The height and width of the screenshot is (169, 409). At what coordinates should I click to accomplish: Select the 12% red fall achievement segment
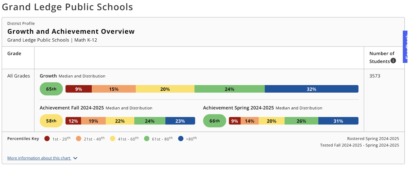pyautogui.click(x=73, y=121)
